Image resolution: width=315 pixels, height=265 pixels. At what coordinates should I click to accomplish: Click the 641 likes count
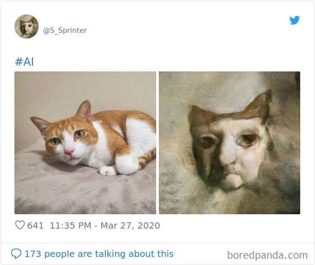[x=36, y=225]
